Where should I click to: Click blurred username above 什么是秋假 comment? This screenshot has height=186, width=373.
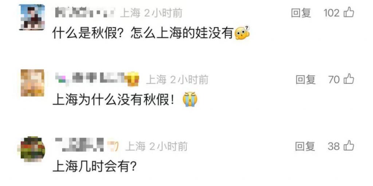[x=85, y=13]
